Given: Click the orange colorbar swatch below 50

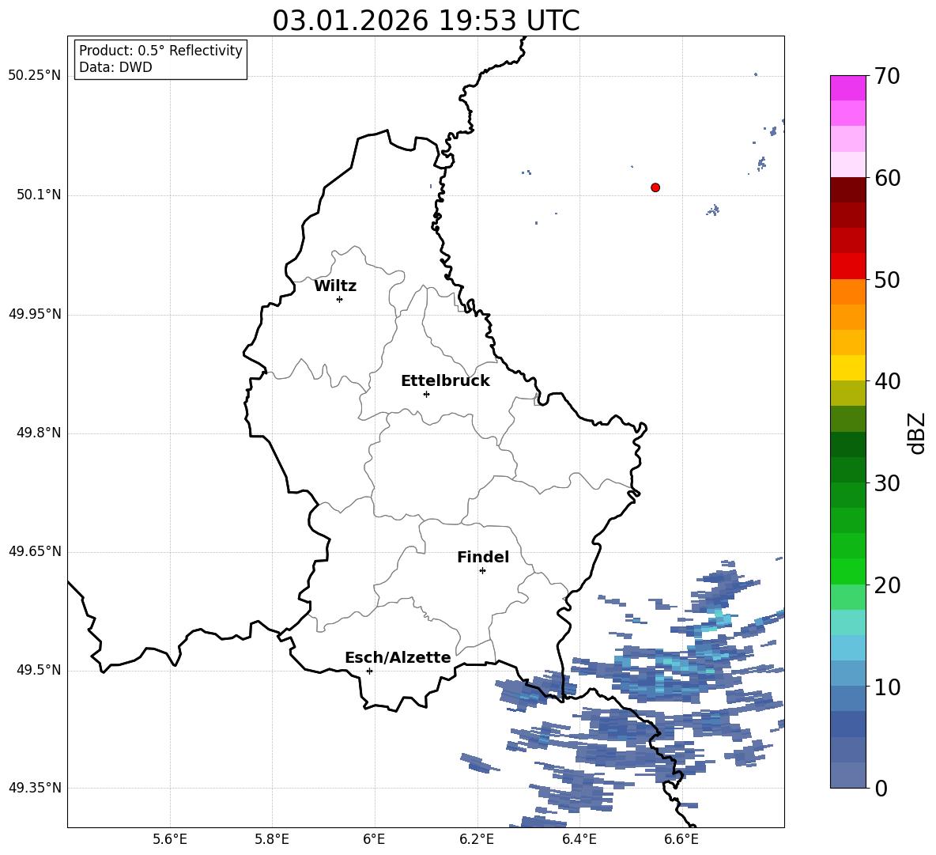Looking at the screenshot, I should point(847,291).
